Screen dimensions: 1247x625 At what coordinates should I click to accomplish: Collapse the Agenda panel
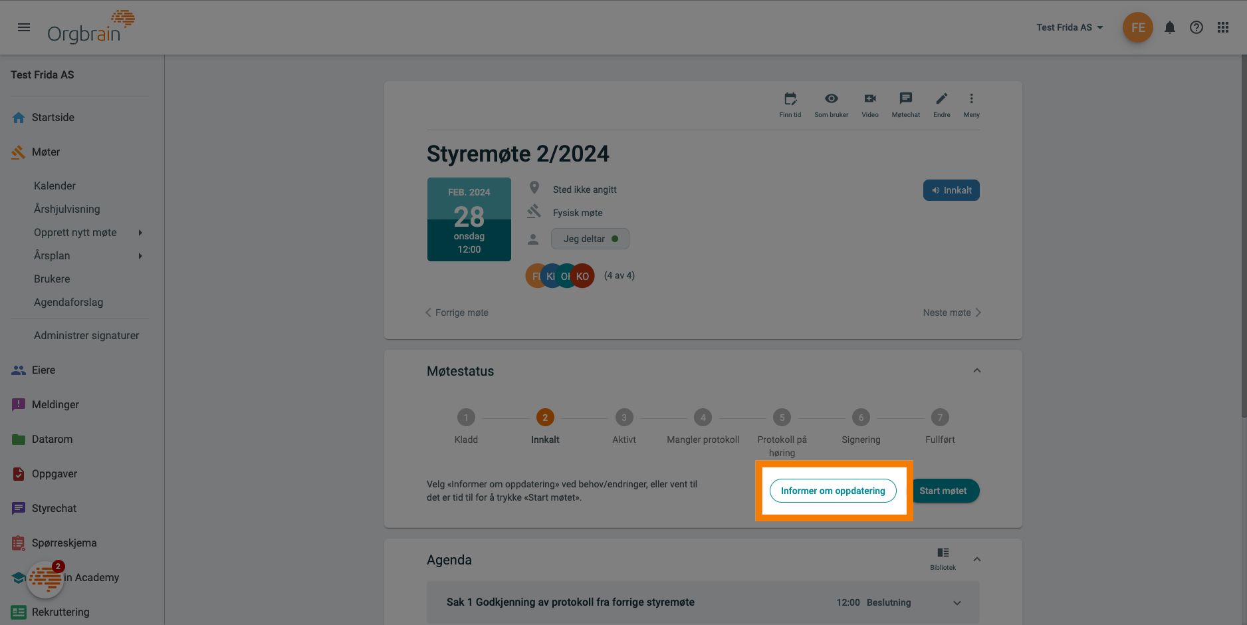(977, 560)
